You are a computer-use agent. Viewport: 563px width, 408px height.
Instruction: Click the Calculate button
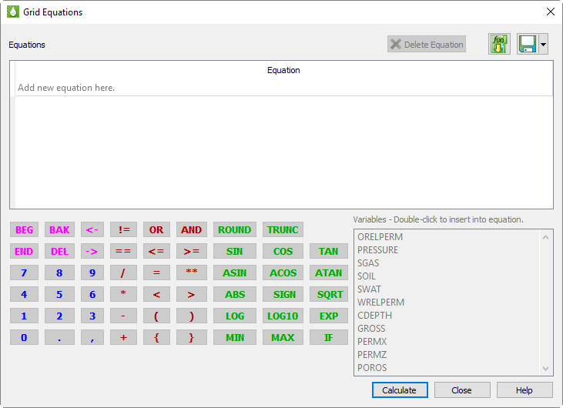(x=399, y=390)
